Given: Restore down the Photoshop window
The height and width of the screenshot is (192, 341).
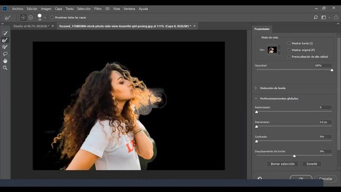Looking at the screenshot, I should (x=324, y=8).
